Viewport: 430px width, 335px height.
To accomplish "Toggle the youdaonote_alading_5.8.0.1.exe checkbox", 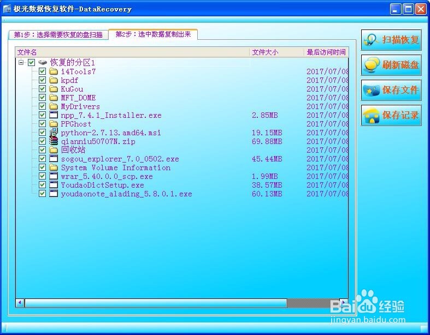I will click(x=42, y=194).
